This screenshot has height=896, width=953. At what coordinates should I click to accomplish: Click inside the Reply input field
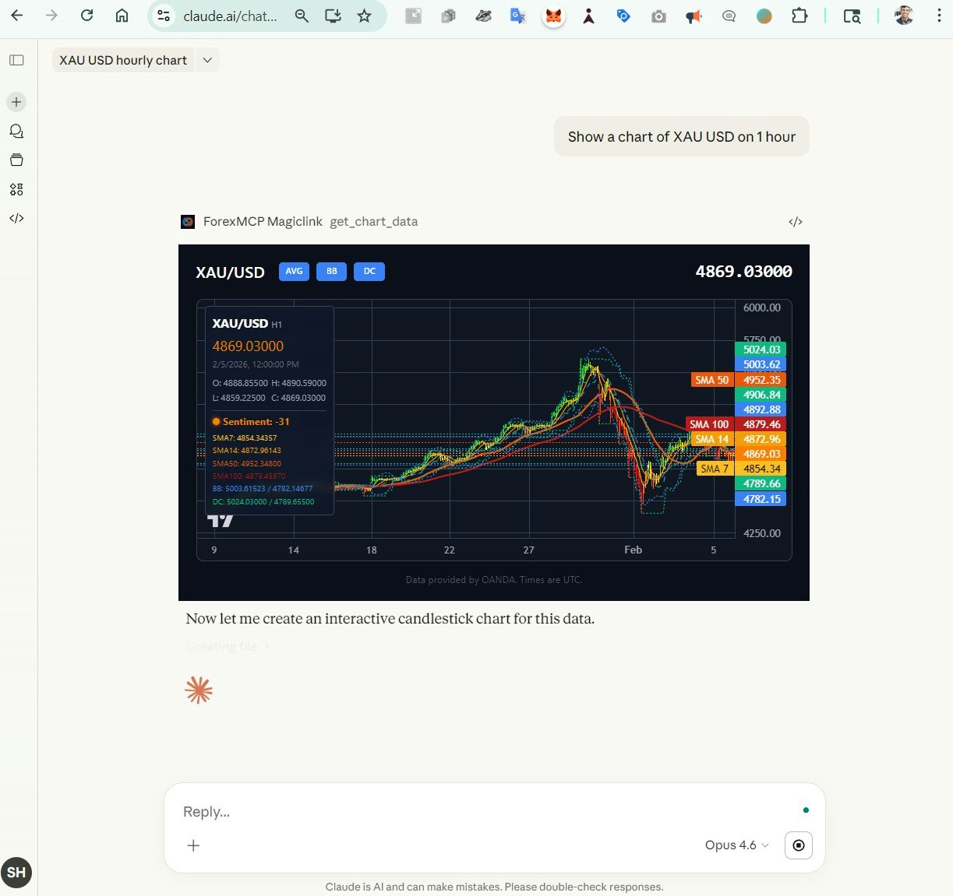click(390, 811)
